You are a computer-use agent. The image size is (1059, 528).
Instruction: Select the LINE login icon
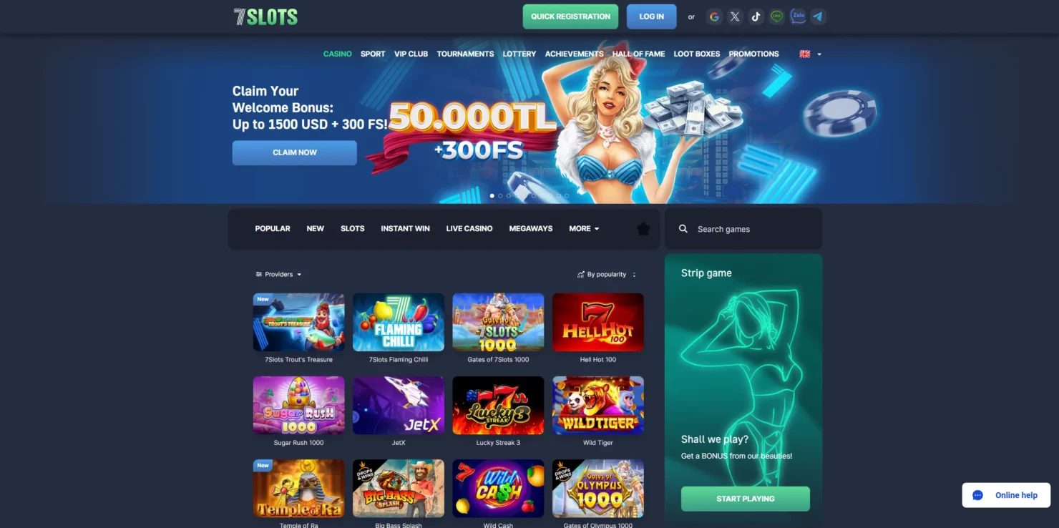(x=776, y=16)
